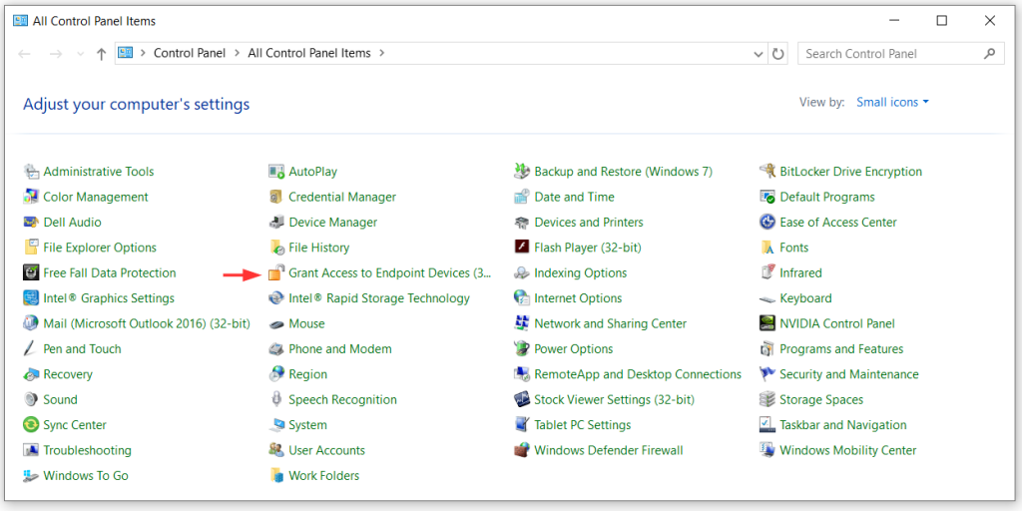Open File History link
Viewport: 1022px width, 511px height.
(x=318, y=248)
